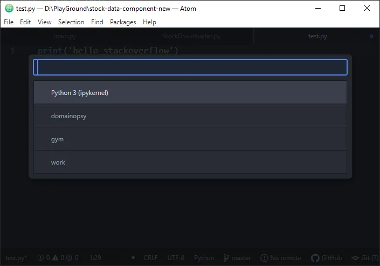Maximize the Atom window
Image resolution: width=380 pixels, height=266 pixels.
[342, 8]
